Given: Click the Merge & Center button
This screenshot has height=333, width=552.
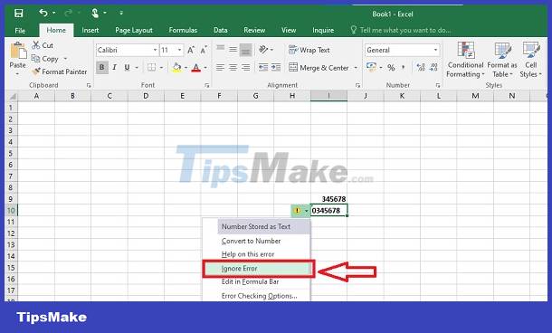Looking at the screenshot, I should (319, 67).
